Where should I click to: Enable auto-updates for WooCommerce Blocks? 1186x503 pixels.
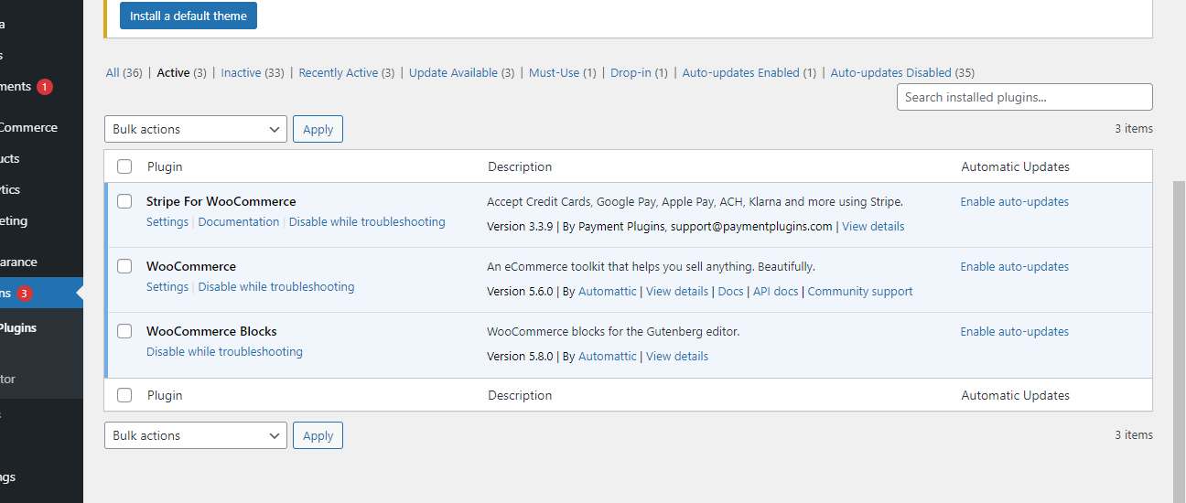1015,331
